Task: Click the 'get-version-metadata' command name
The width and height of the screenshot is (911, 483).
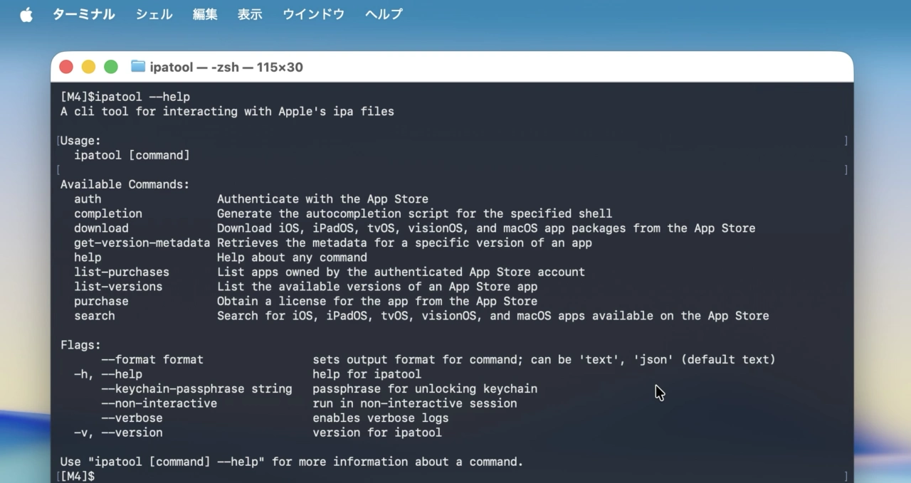Action: pyautogui.click(x=142, y=243)
